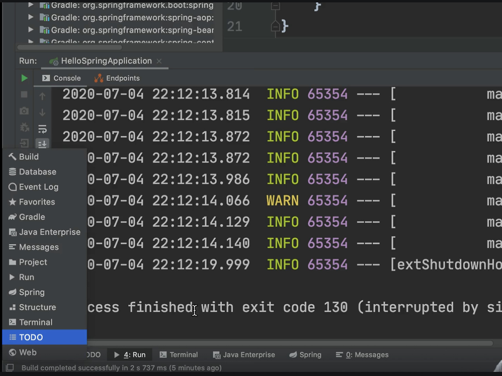Choose Gradle in the popup list
The image size is (502, 376).
point(44,217)
